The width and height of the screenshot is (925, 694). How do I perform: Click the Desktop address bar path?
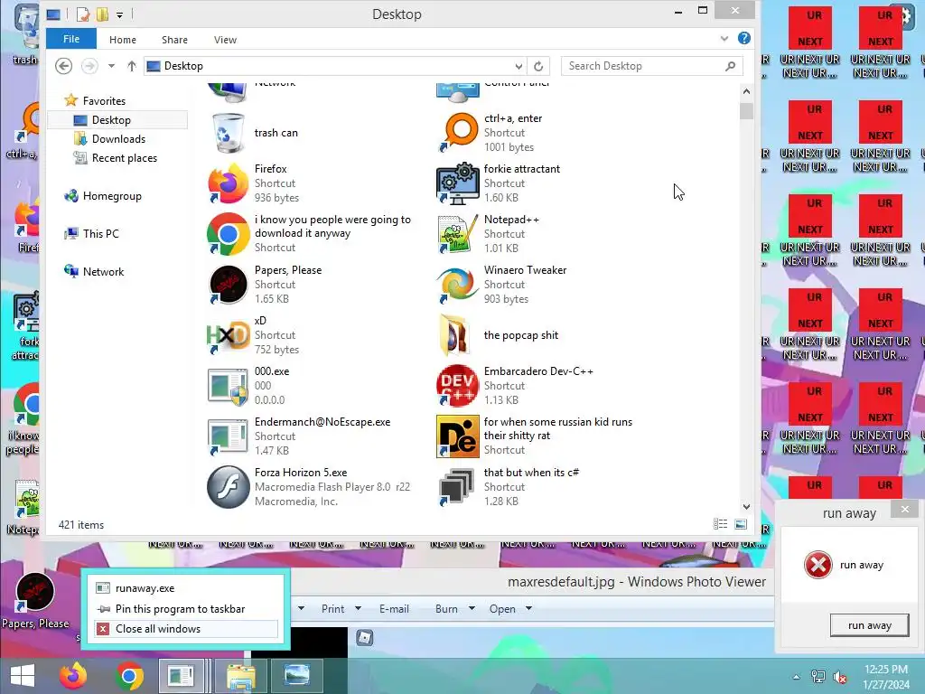(182, 66)
